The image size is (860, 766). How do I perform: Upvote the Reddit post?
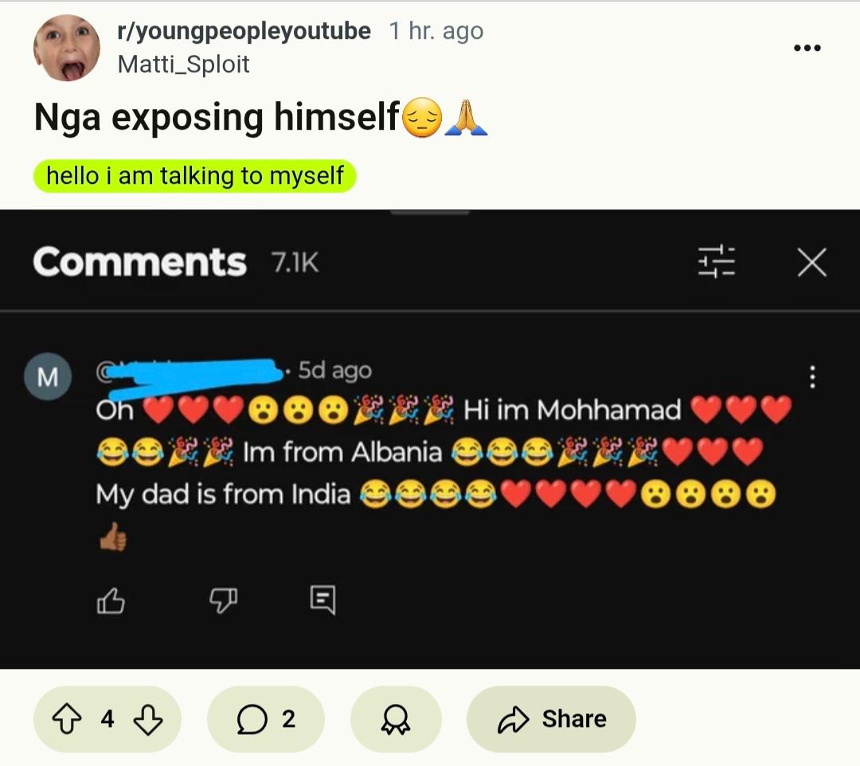click(67, 719)
